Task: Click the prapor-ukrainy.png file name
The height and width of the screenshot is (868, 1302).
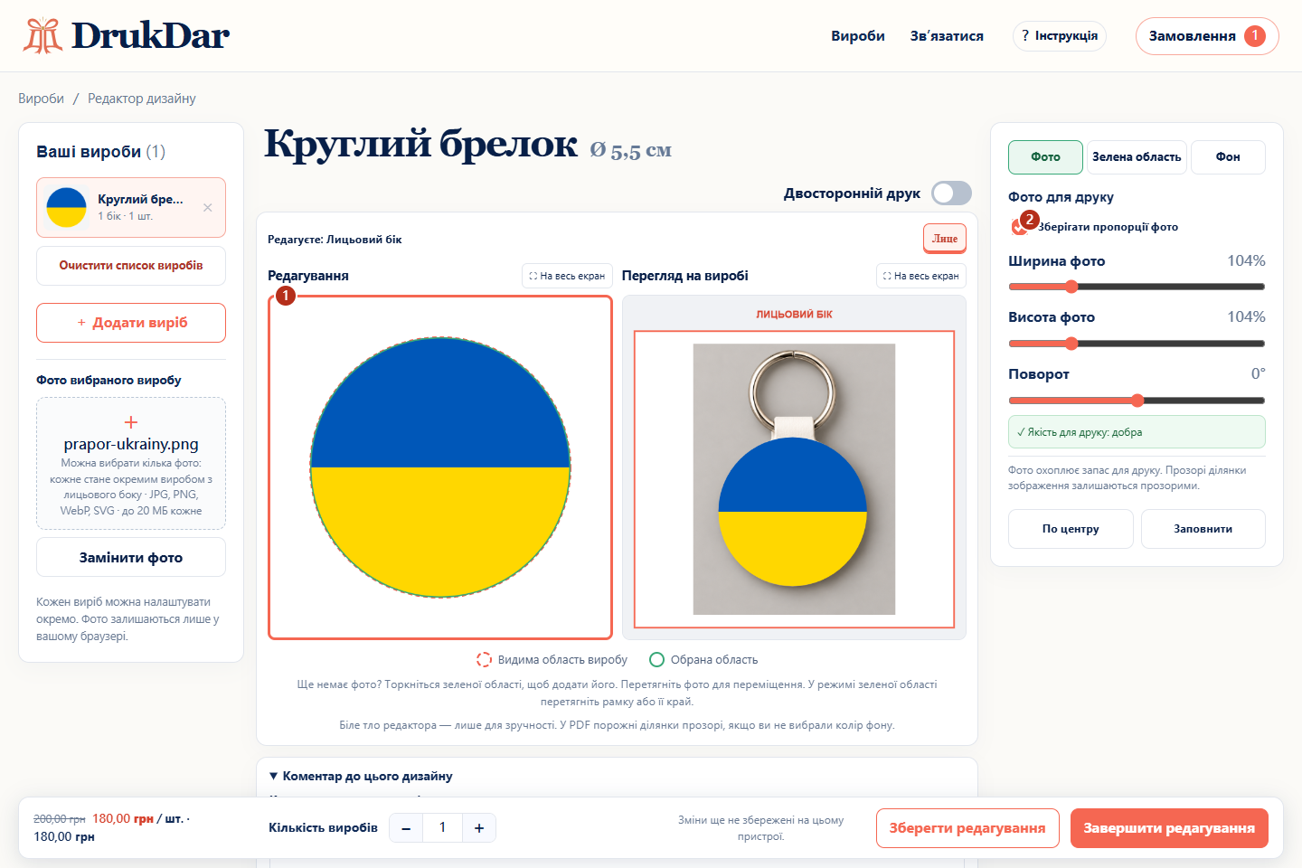Action: pos(131,444)
